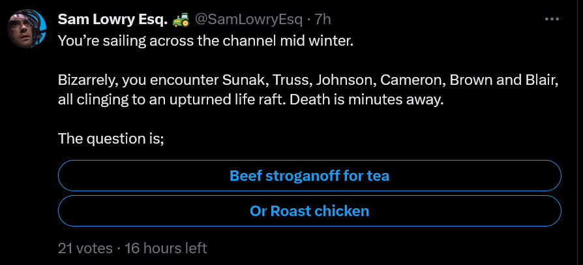Open the @SamLowryEsq handle link
The image size is (583, 265).
[250, 20]
